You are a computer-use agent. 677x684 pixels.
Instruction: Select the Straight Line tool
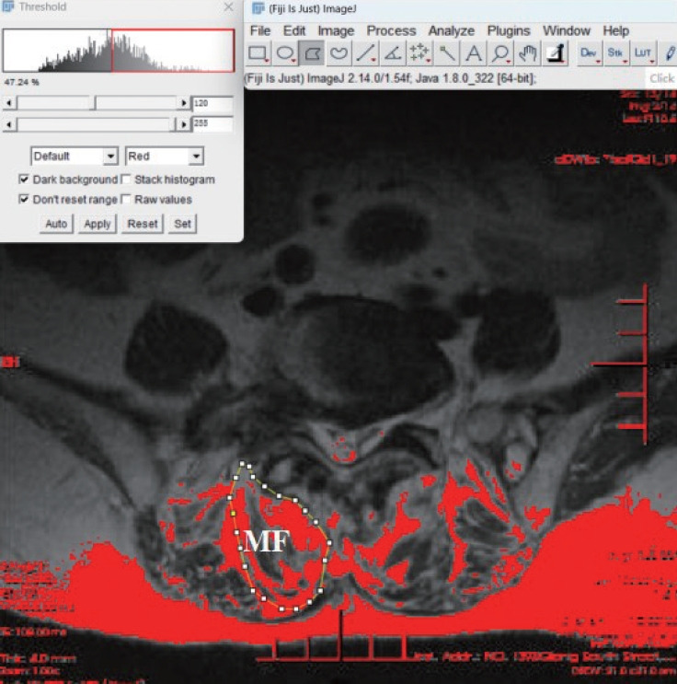pos(365,53)
